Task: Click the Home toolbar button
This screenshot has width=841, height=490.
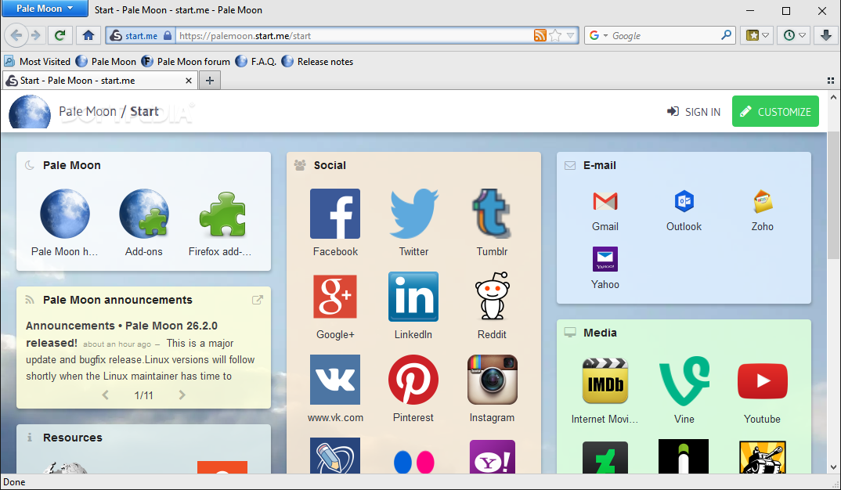Action: point(88,35)
